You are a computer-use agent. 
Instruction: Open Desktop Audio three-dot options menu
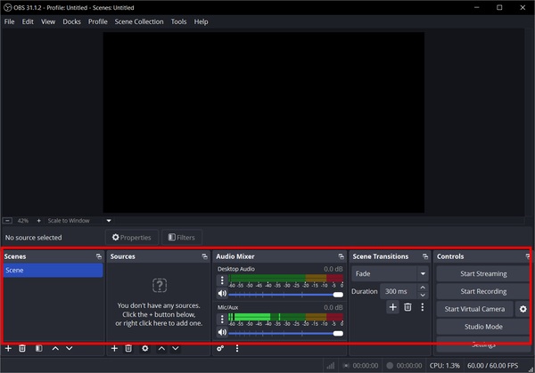222,280
